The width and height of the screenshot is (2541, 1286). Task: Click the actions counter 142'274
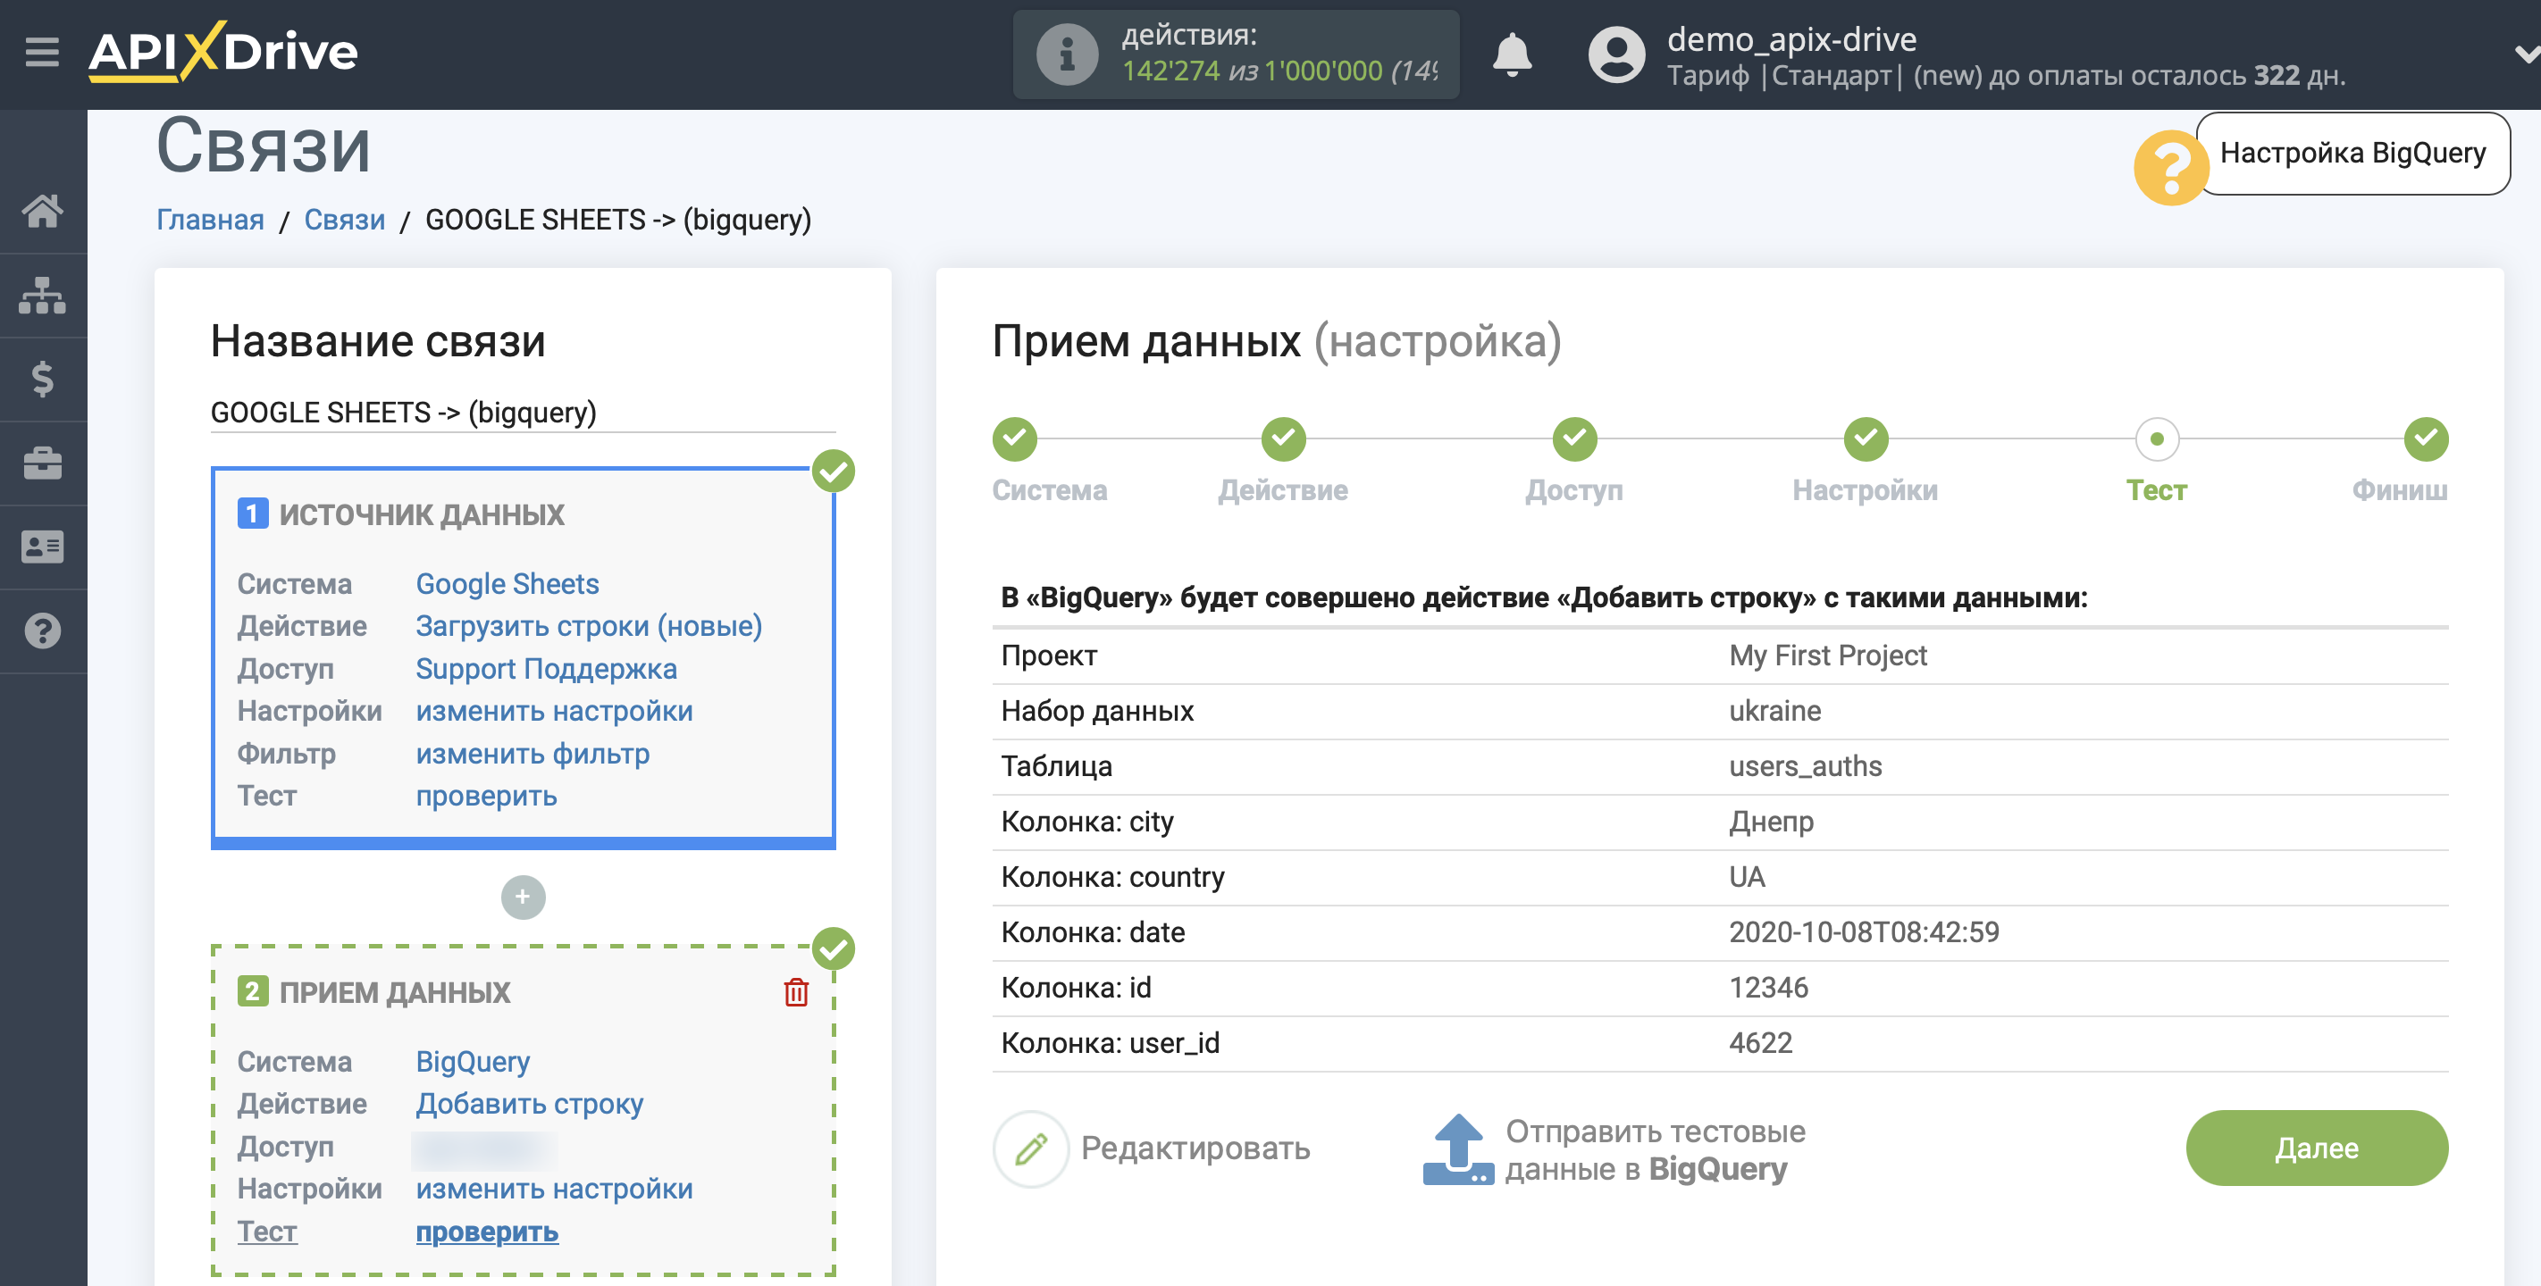1170,71
